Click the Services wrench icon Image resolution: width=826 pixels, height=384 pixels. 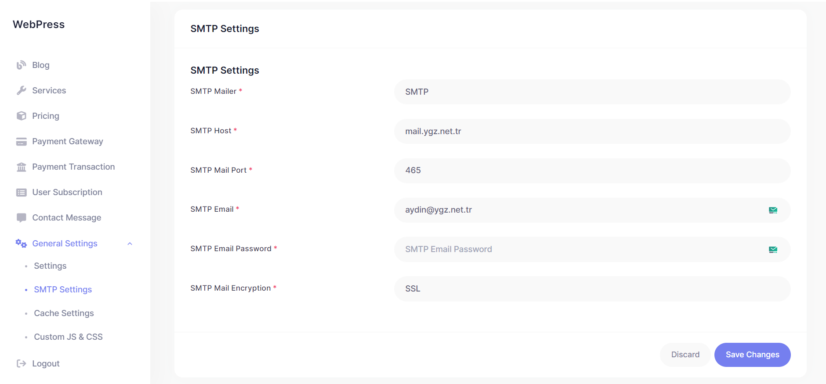tap(21, 90)
